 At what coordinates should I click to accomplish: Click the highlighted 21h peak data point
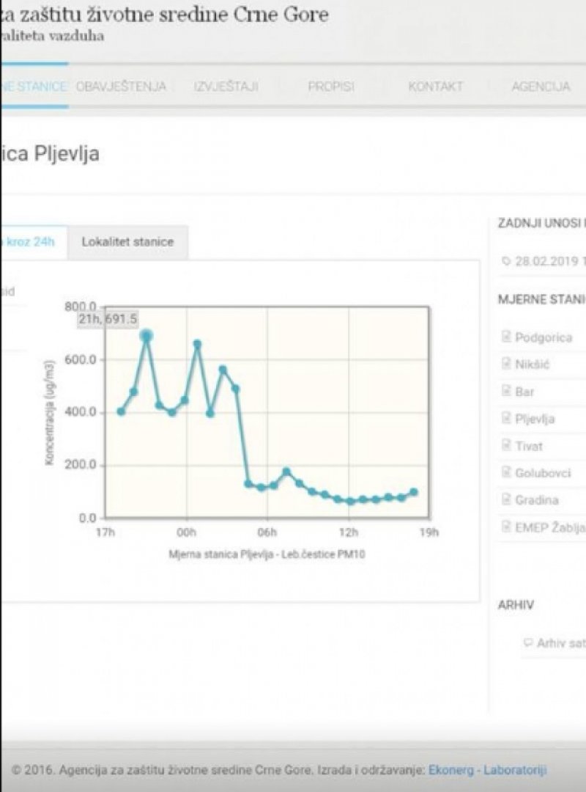click(x=146, y=336)
